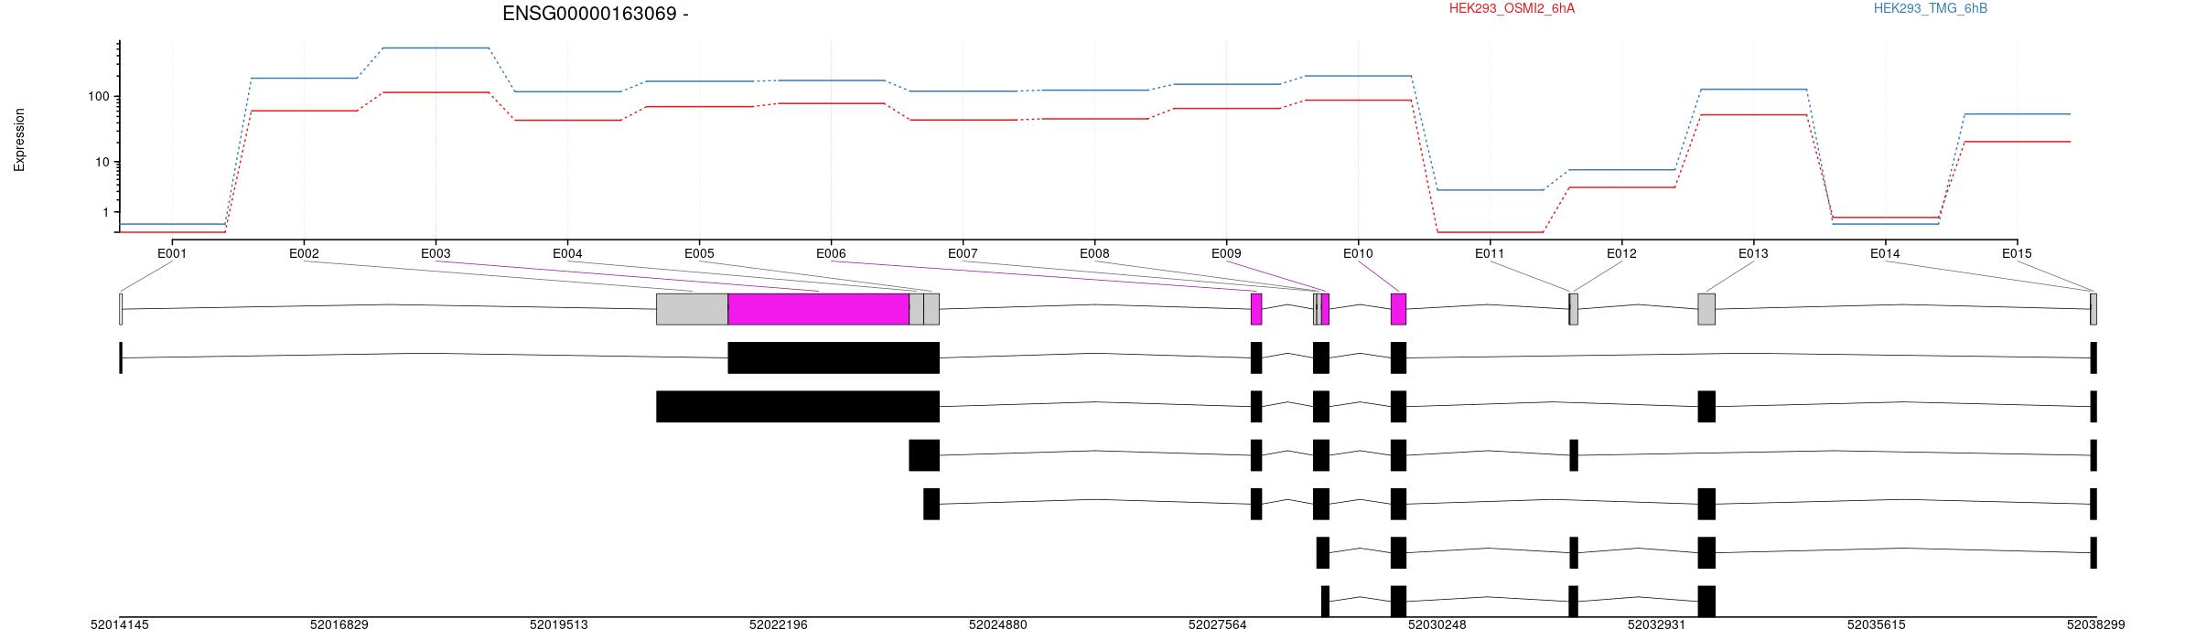Click genomic coordinate 52030248
This screenshot has height=640, width=2196.
tap(1437, 625)
